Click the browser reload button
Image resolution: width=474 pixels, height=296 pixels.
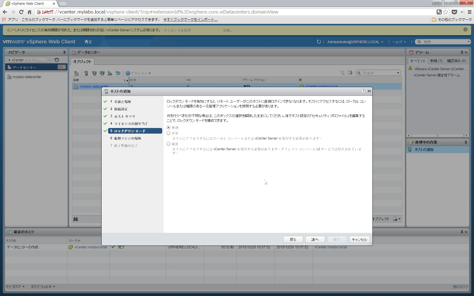(21, 12)
